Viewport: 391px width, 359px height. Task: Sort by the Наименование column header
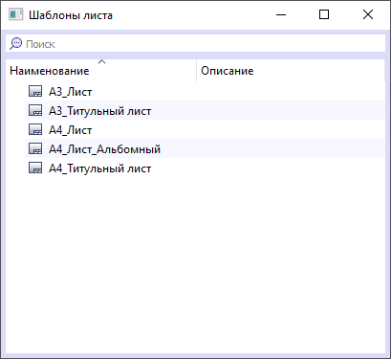click(101, 71)
